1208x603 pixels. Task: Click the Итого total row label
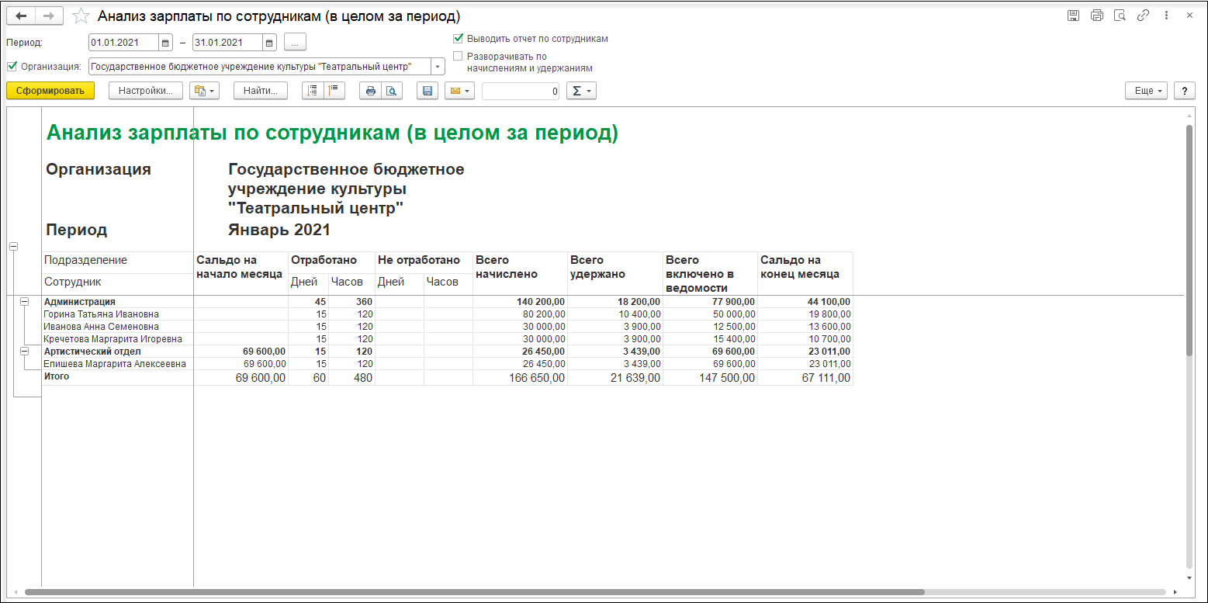click(x=57, y=376)
